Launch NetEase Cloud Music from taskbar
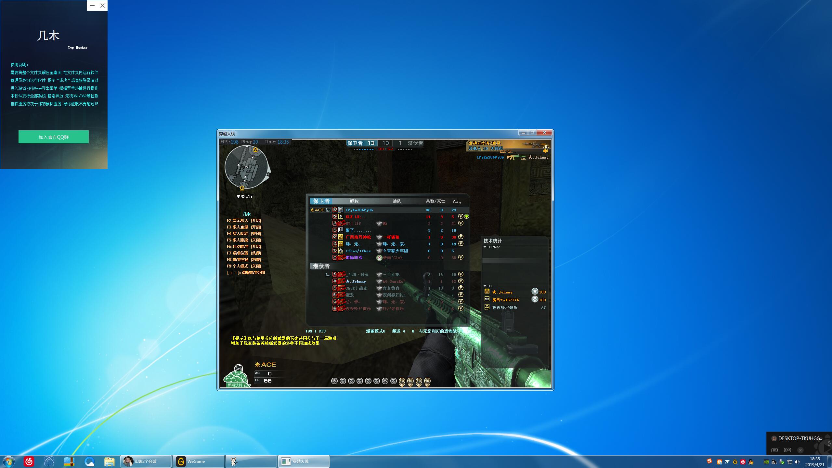This screenshot has height=468, width=832. coord(29,461)
